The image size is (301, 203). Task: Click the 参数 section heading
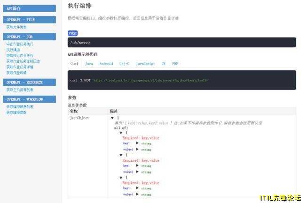click(72, 98)
